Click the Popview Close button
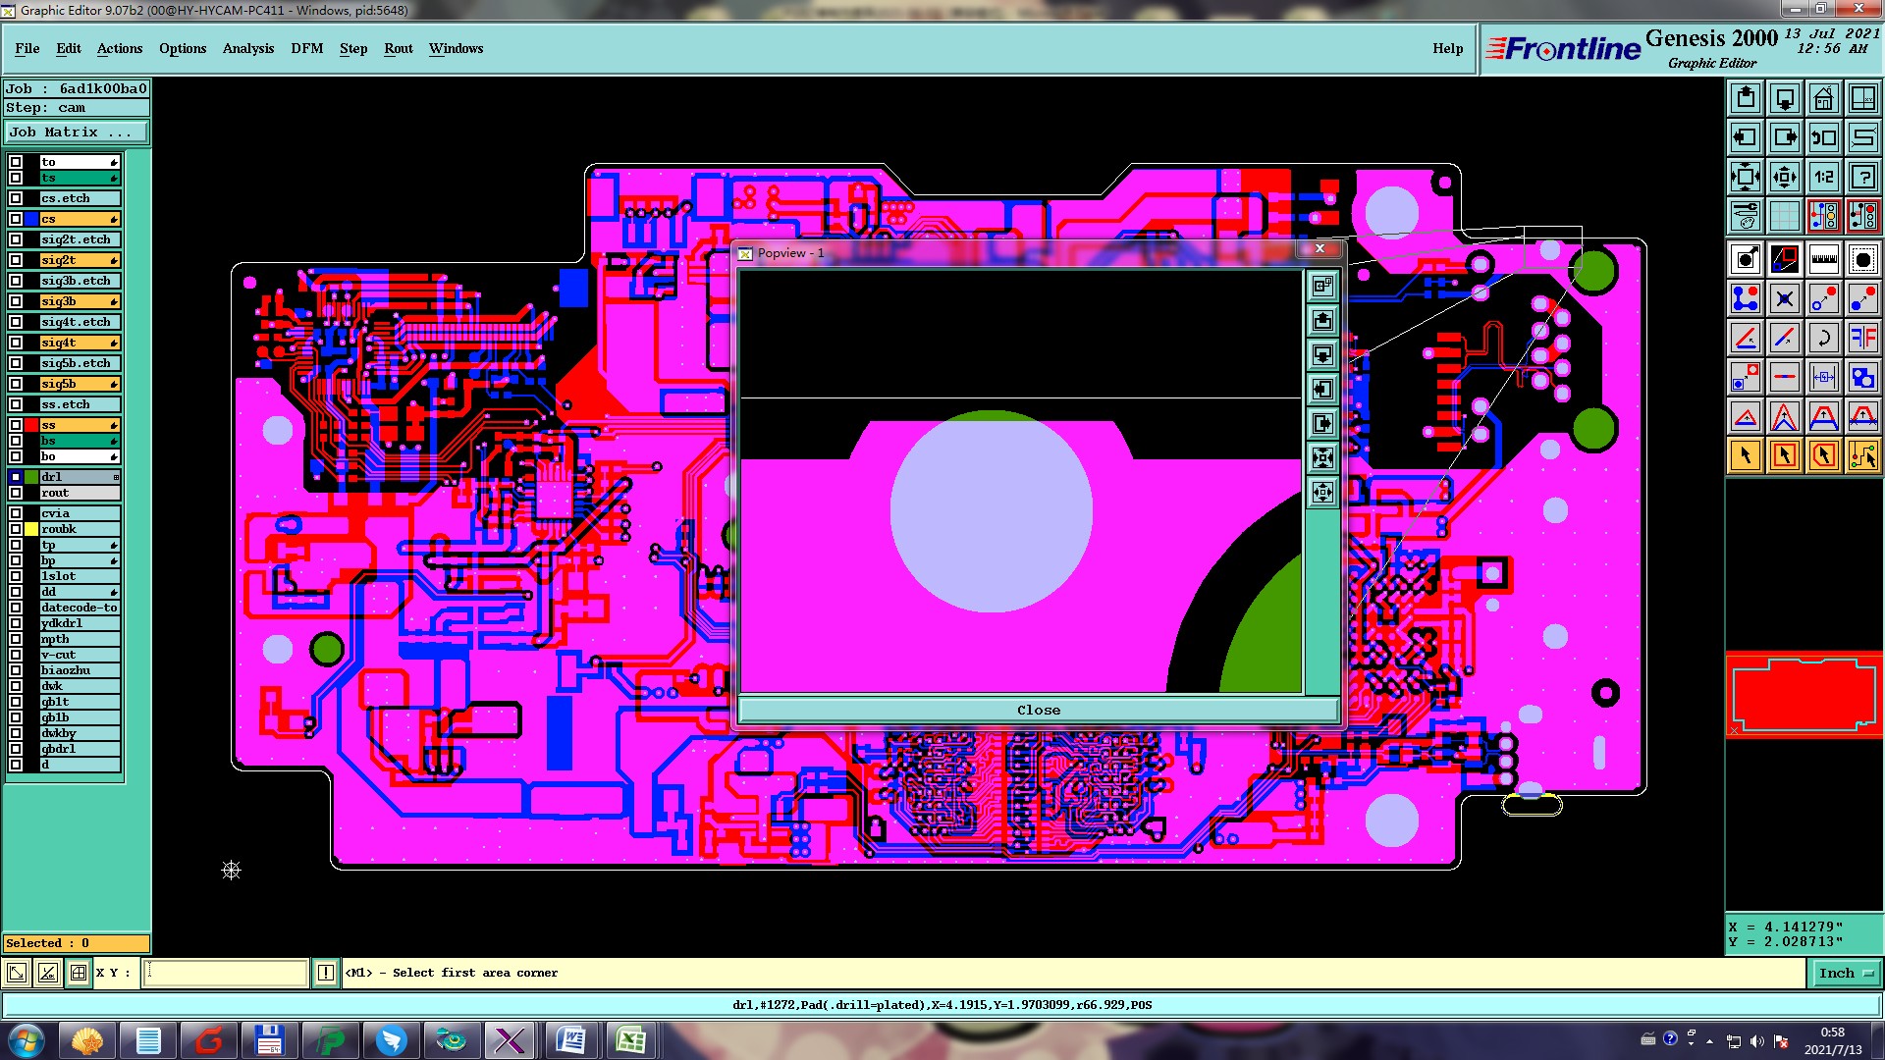This screenshot has width=1885, height=1060. [1039, 710]
